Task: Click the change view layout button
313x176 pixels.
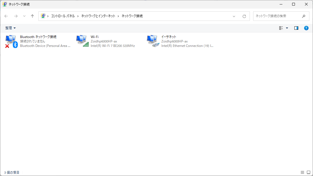Action: coord(281,28)
